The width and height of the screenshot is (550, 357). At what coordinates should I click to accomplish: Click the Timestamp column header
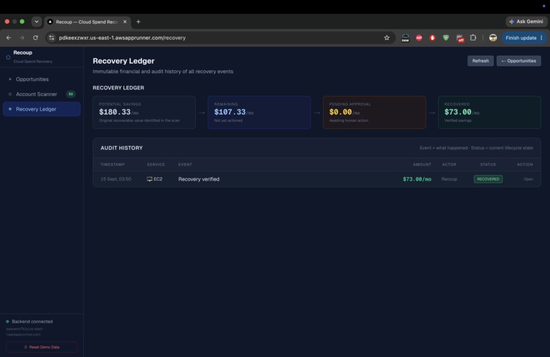point(112,164)
